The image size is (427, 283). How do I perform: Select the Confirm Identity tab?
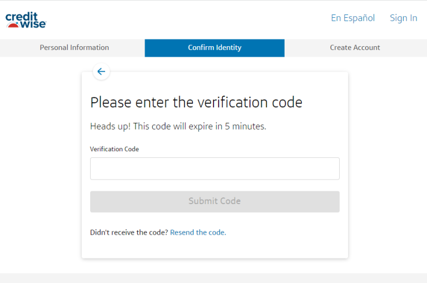pyautogui.click(x=215, y=48)
